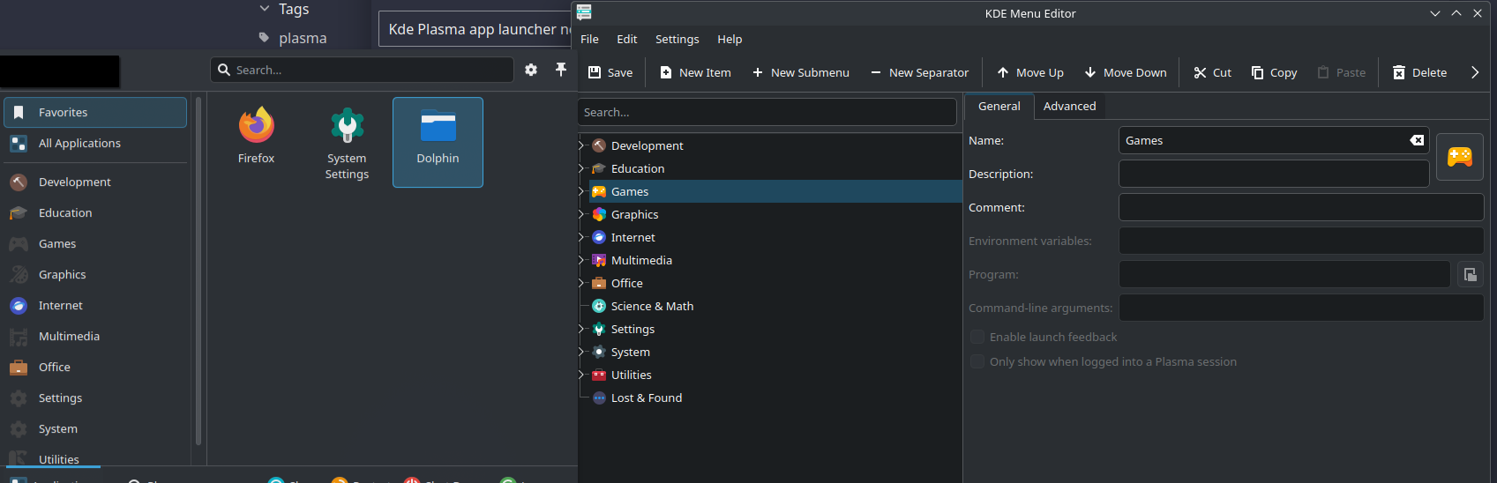Screen dimensions: 1497x483
Task: Click the launcher search field
Action: tap(362, 70)
